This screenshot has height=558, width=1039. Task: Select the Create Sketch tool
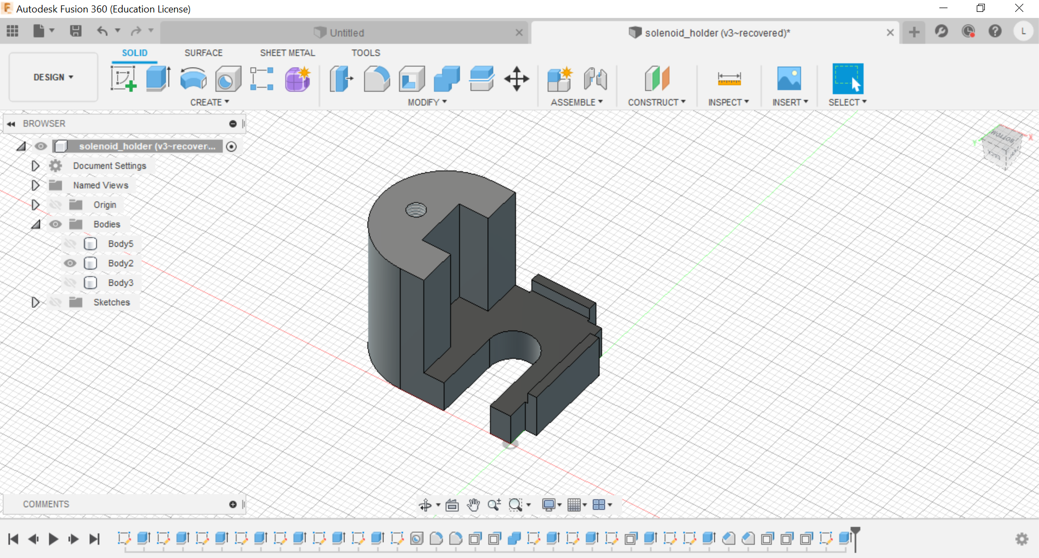tap(123, 78)
